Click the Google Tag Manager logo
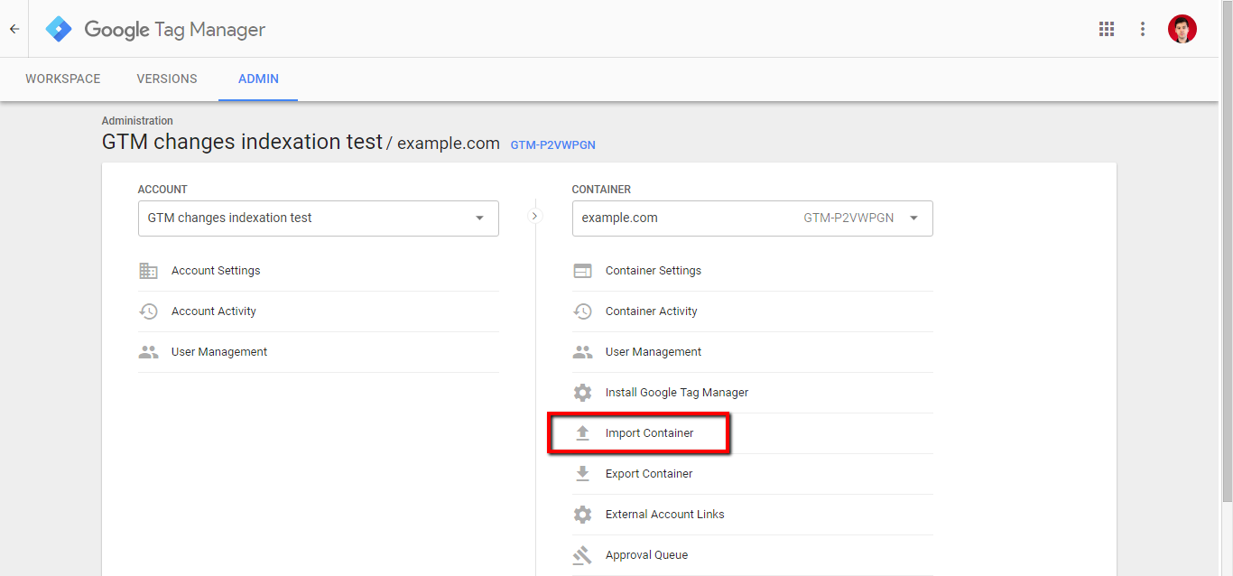Screen dimensions: 1233x576 (x=59, y=29)
